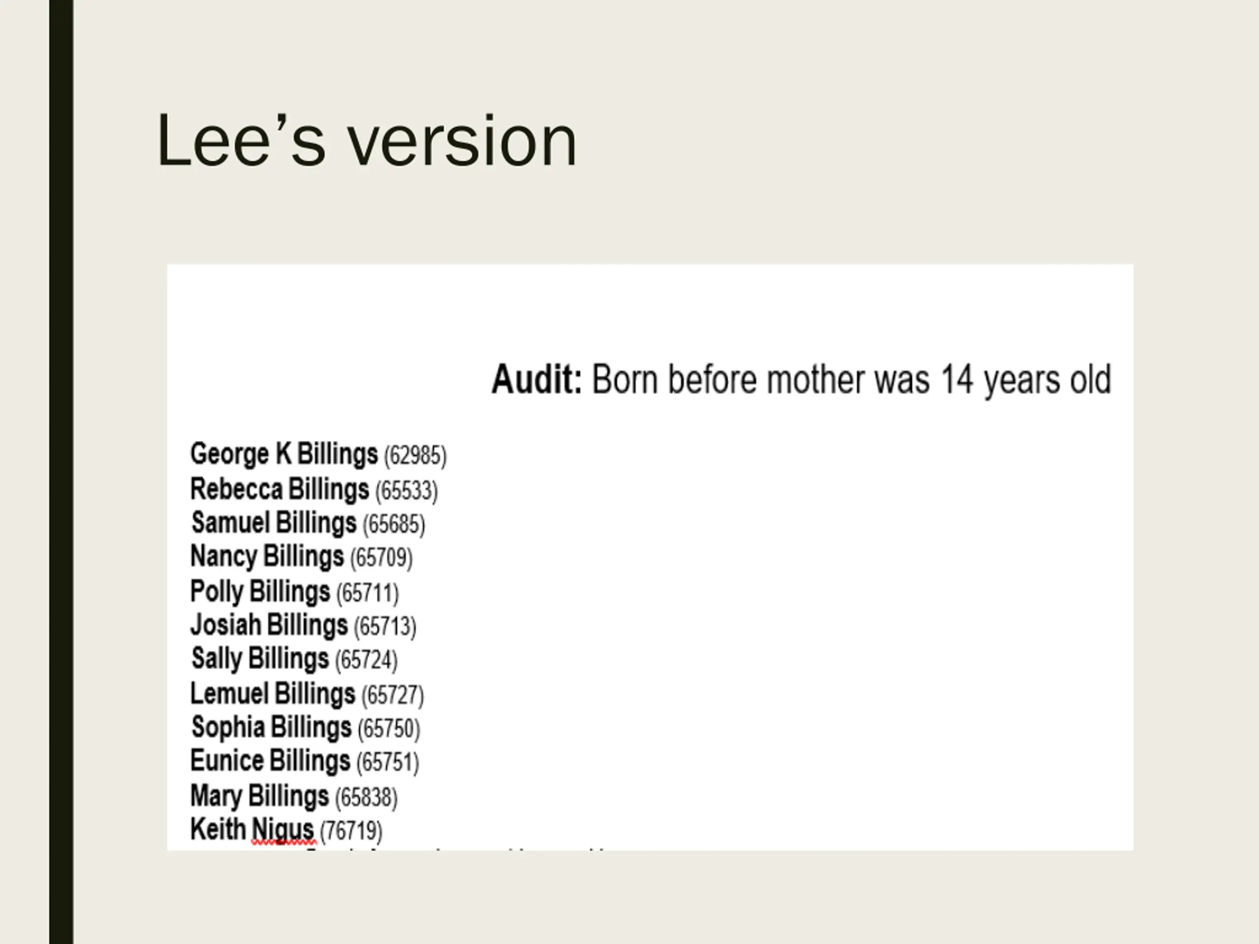
Task: Select the Rebecca Billings entry
Action: 314,490
